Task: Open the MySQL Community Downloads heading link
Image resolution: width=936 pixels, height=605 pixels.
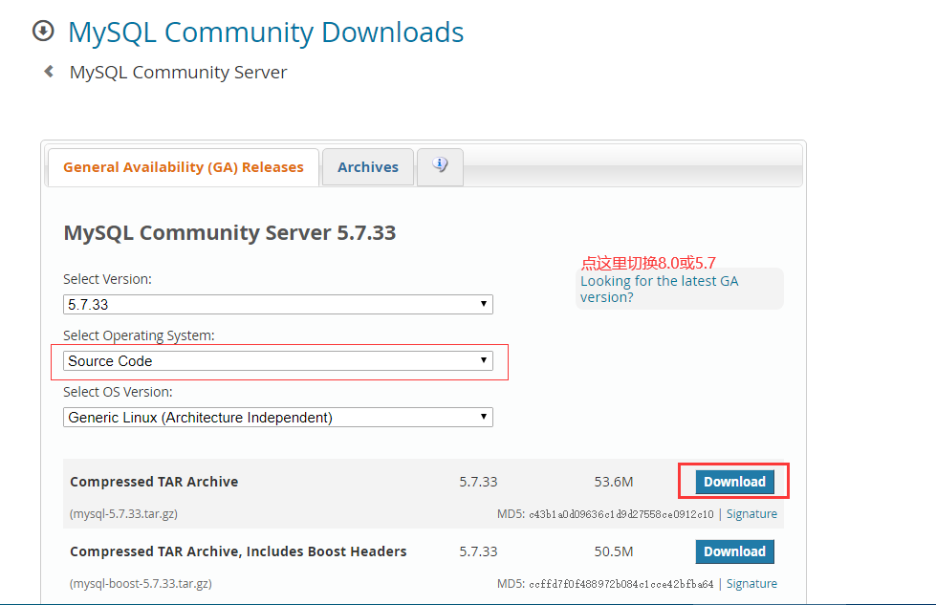Action: (x=266, y=32)
